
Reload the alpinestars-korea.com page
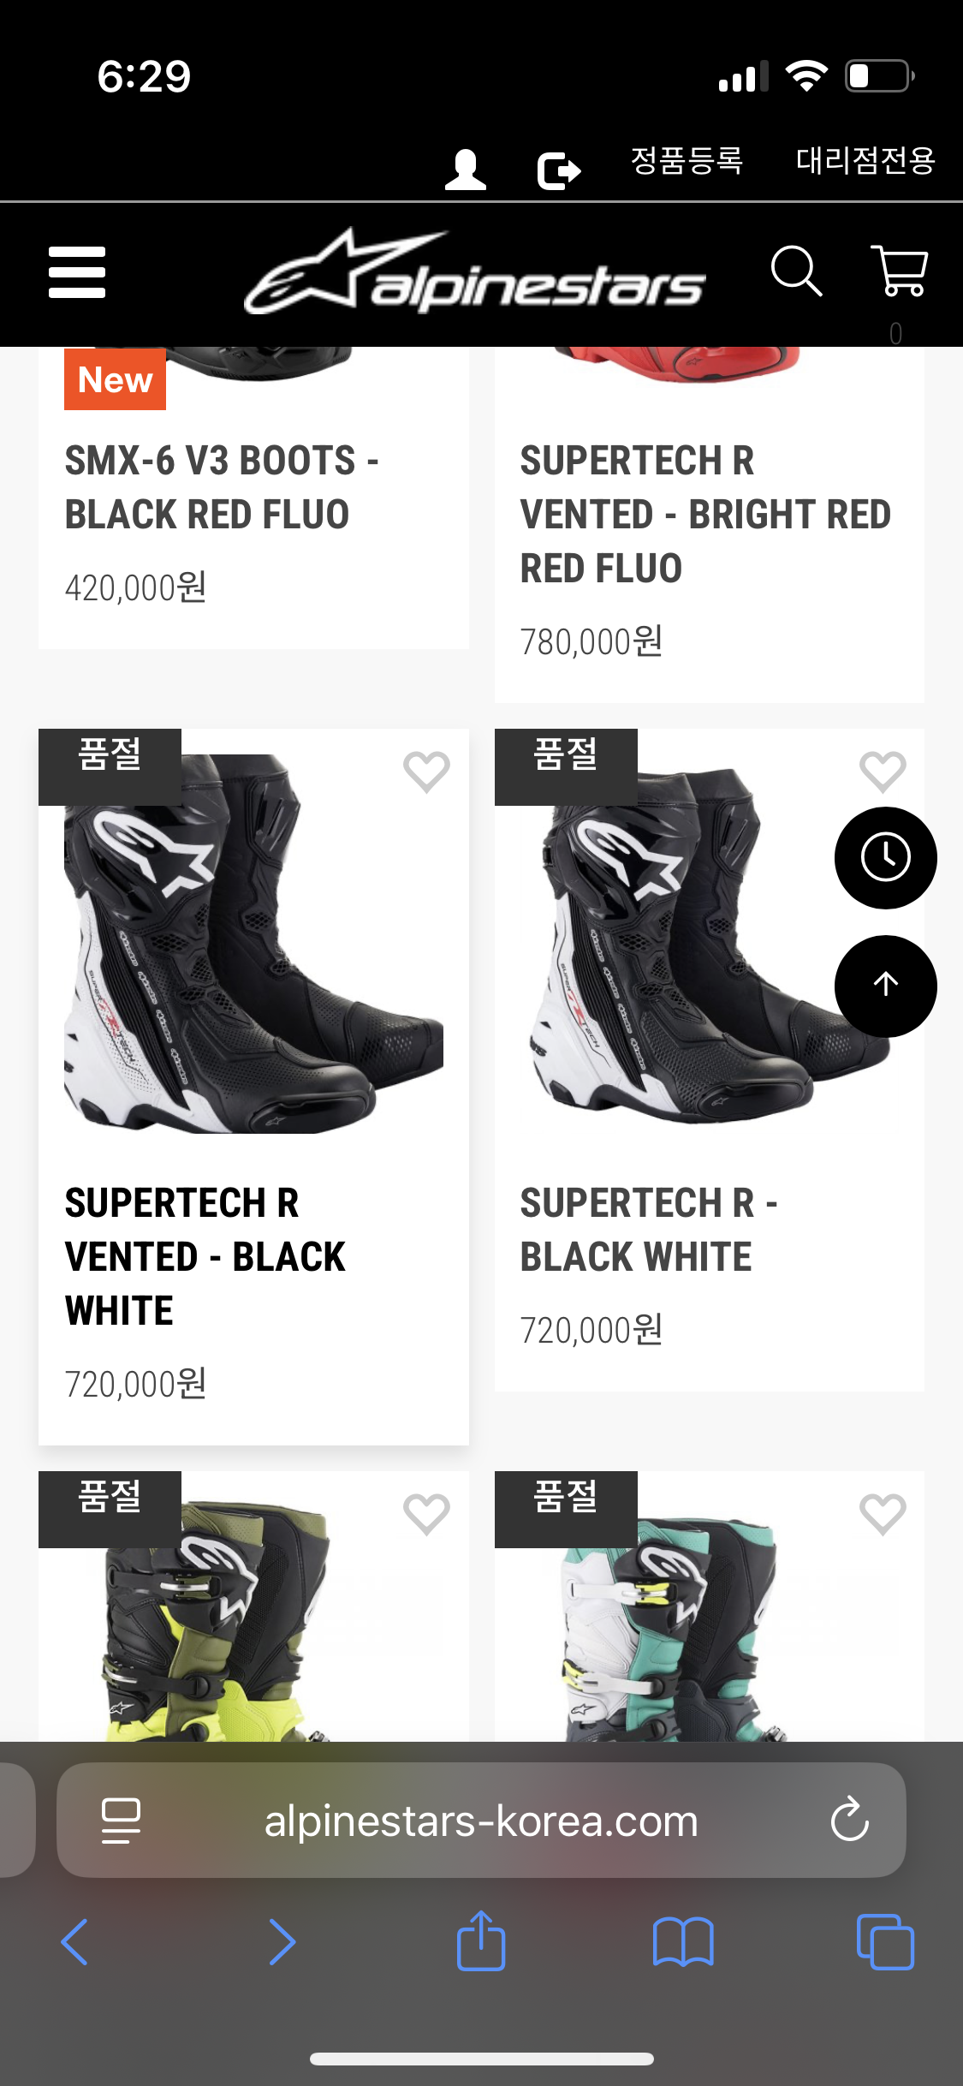coord(849,1819)
